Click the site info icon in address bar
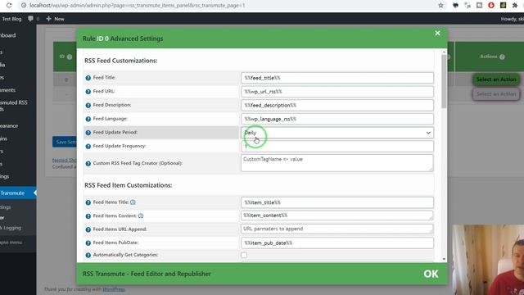The width and height of the screenshot is (524, 295). (24, 6)
